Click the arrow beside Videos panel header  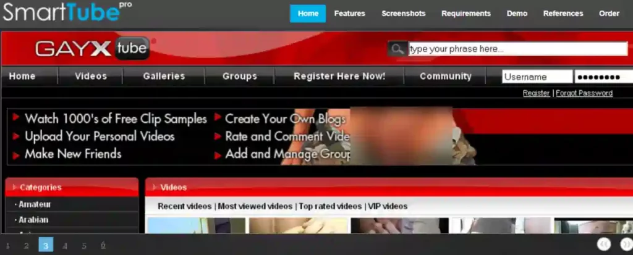coord(153,187)
